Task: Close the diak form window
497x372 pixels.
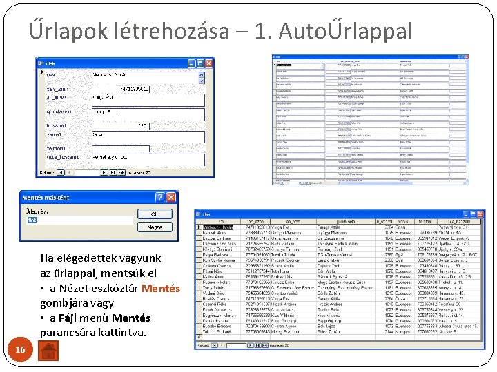Action: pyautogui.click(x=208, y=63)
